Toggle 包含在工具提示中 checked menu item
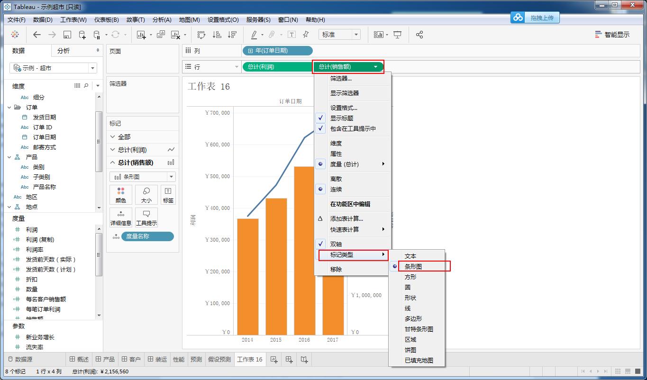The image size is (647, 380). (353, 129)
